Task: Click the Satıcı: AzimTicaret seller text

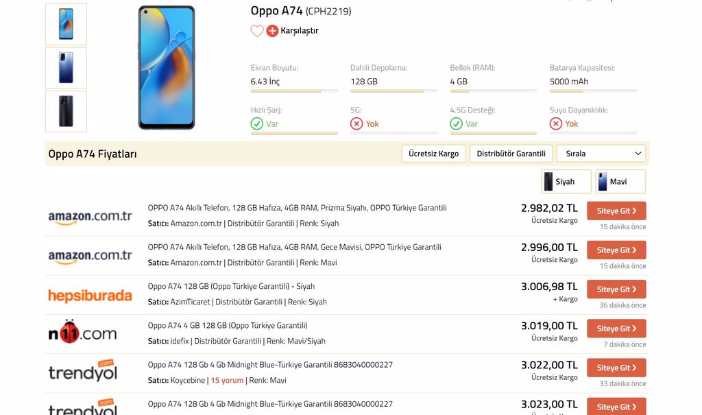Action: pos(179,302)
